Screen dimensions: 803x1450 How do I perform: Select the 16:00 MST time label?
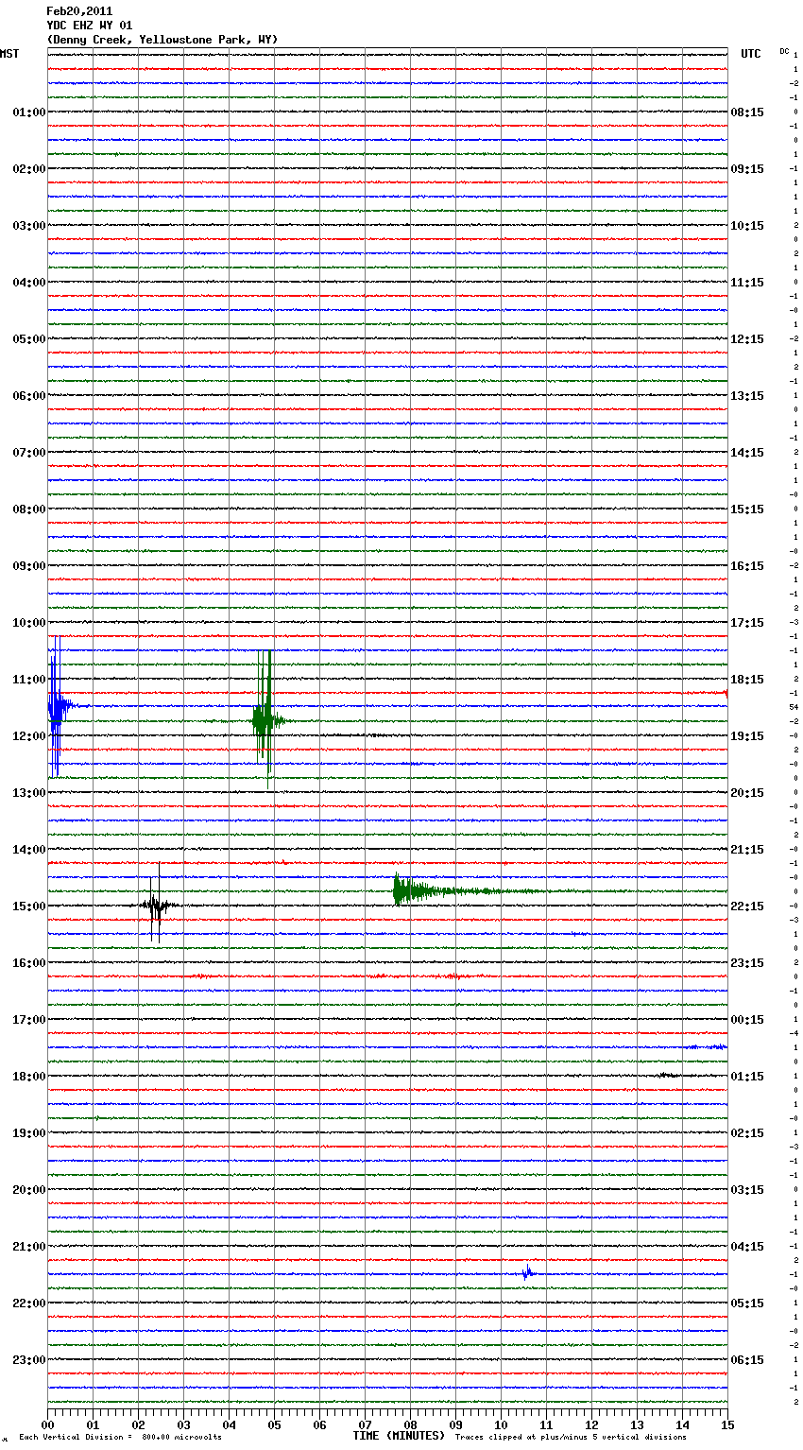pos(29,963)
